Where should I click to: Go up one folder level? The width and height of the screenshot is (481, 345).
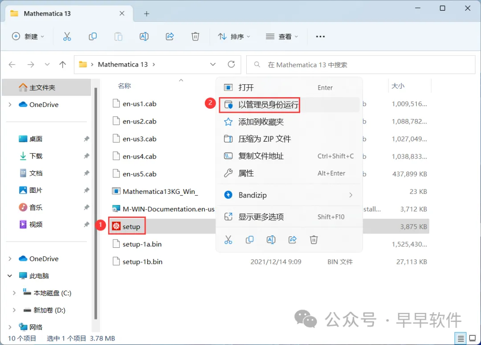[63, 65]
